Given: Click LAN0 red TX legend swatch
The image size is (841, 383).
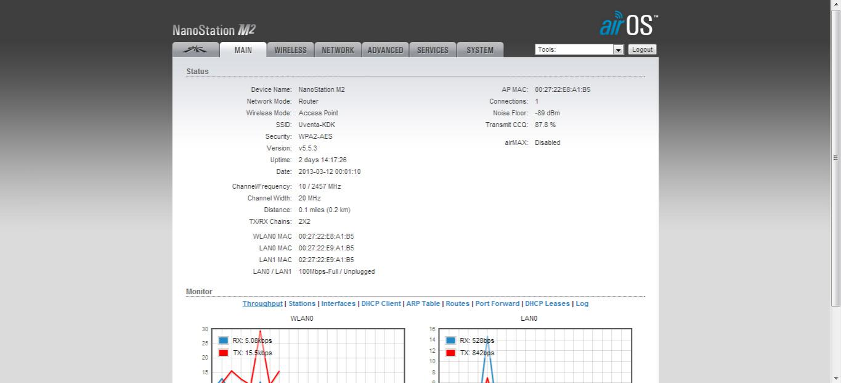Looking at the screenshot, I should pyautogui.click(x=450, y=353).
